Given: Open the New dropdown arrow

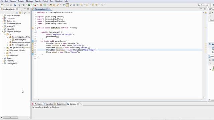Looking at the screenshot, I should [5, 5].
